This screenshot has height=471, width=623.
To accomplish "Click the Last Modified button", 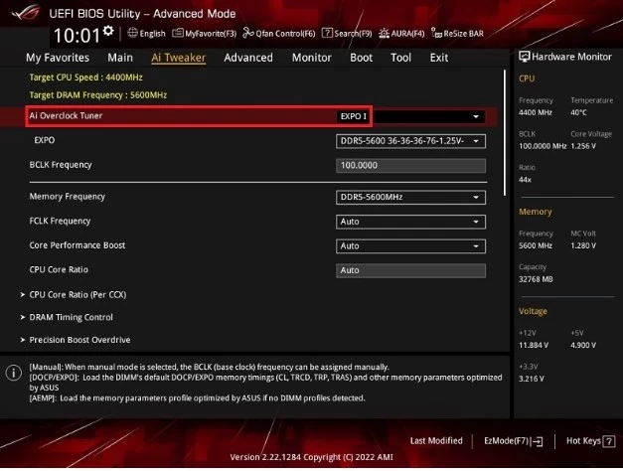I will point(435,440).
